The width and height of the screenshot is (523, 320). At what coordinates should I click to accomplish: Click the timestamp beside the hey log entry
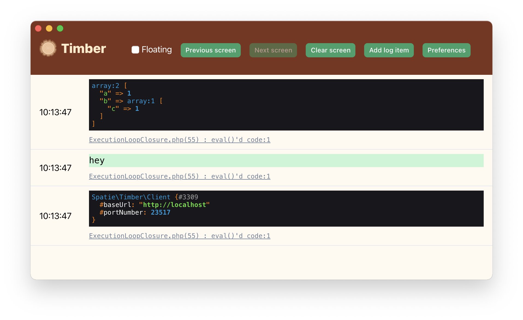[55, 168]
